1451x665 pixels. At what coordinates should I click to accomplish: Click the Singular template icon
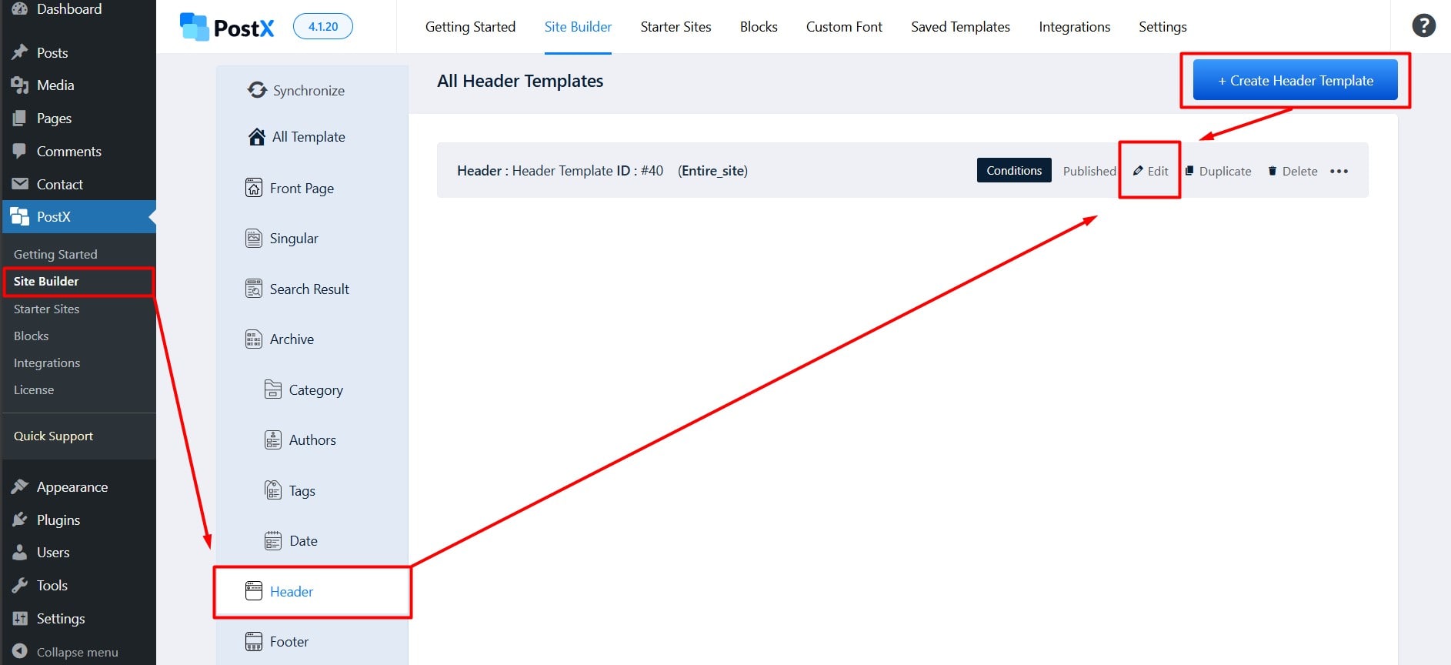tap(254, 239)
